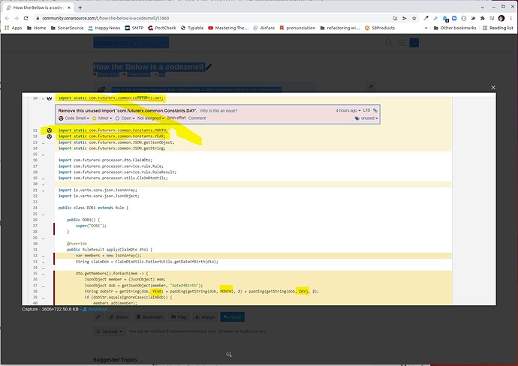The image size is (518, 366).
Task: Bookmark this page with the star icon
Action: click(x=414, y=18)
